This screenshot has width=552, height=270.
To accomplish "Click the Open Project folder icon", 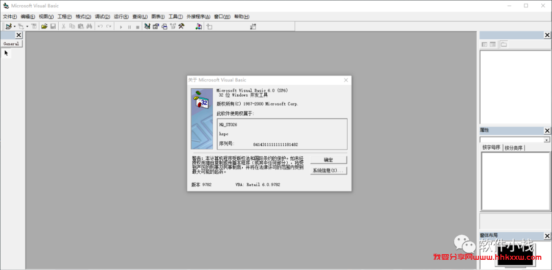I will click(x=44, y=27).
